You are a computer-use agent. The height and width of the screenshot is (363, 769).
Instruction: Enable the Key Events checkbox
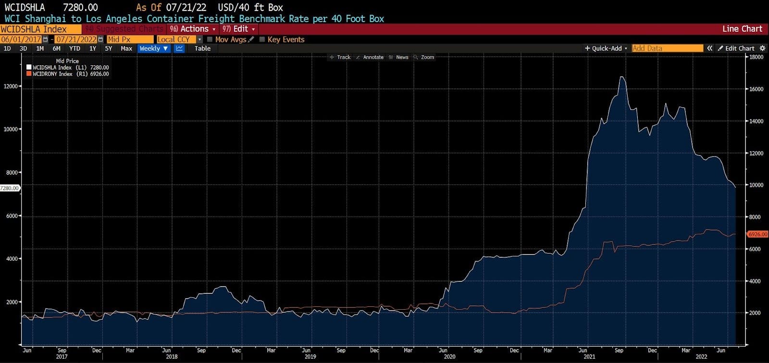coord(262,39)
